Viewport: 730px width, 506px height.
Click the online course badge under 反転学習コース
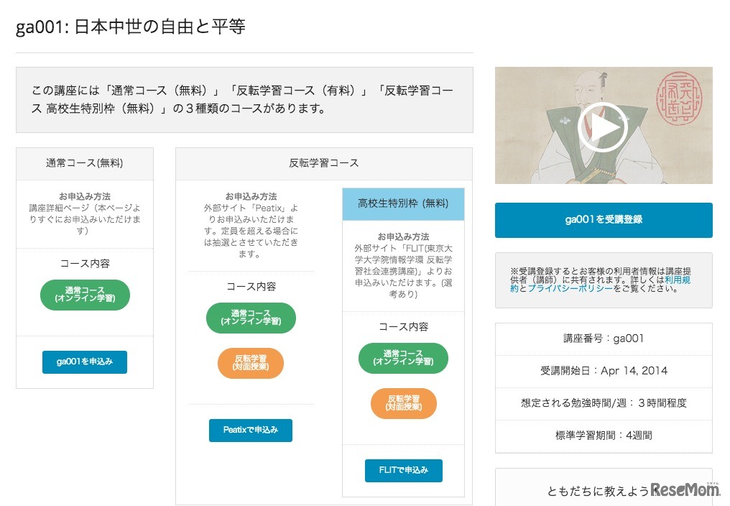tap(250, 318)
